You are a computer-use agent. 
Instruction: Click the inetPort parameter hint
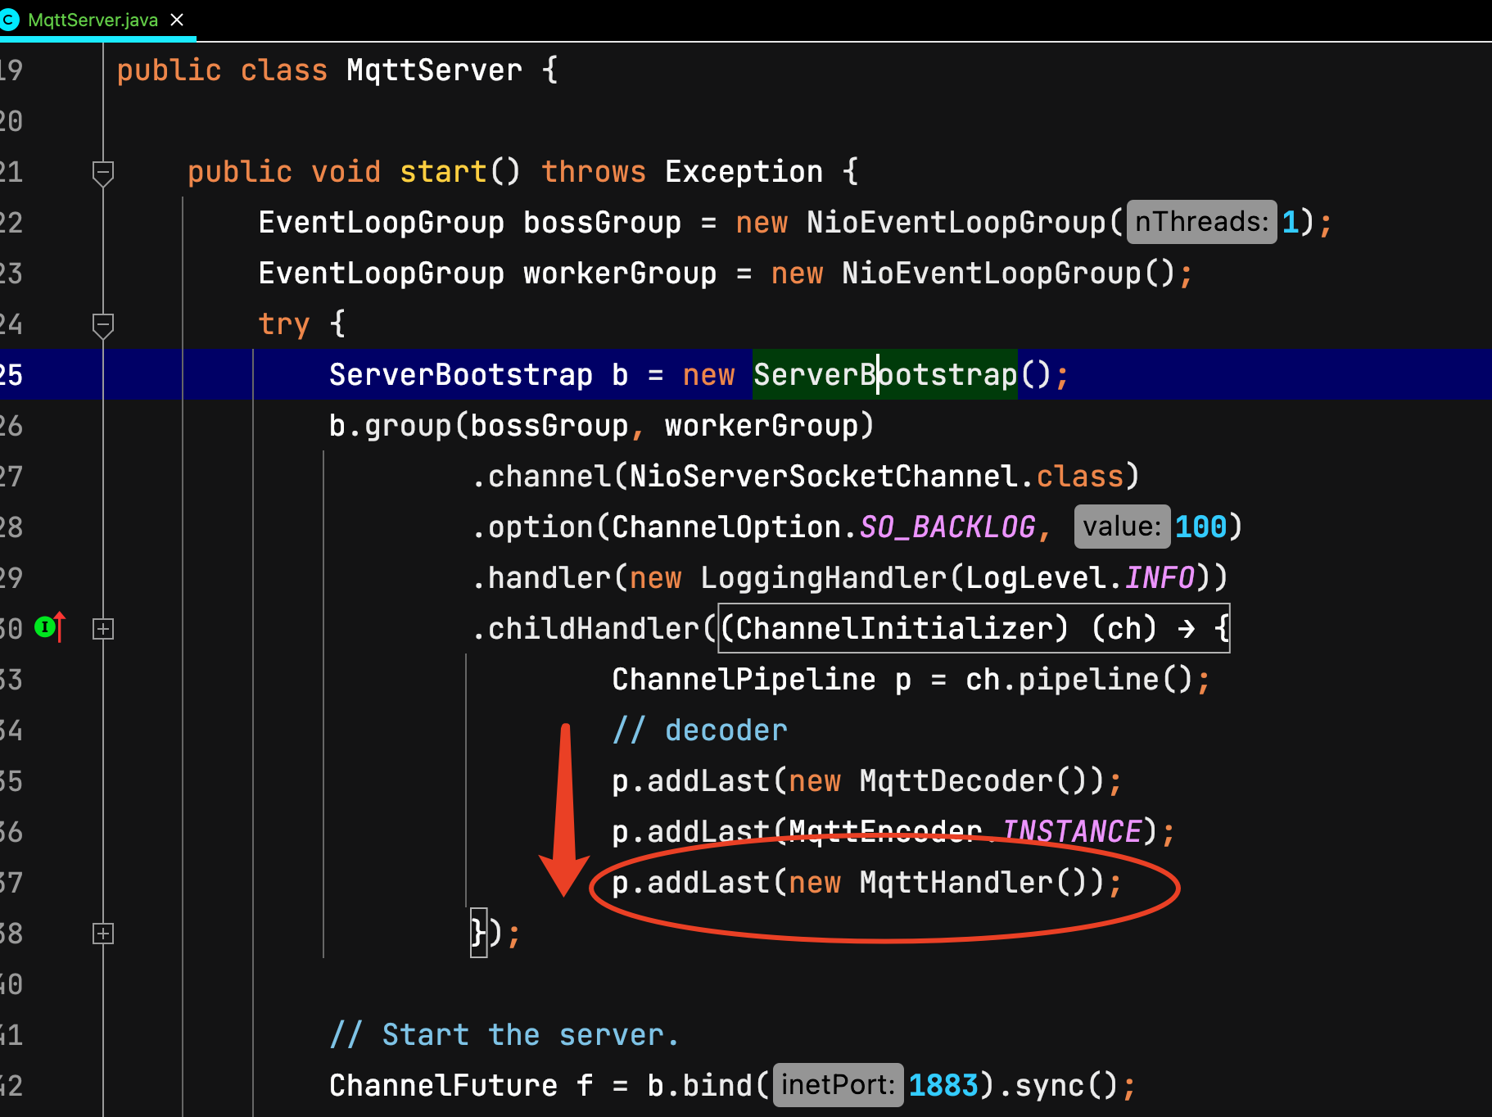(x=837, y=1085)
